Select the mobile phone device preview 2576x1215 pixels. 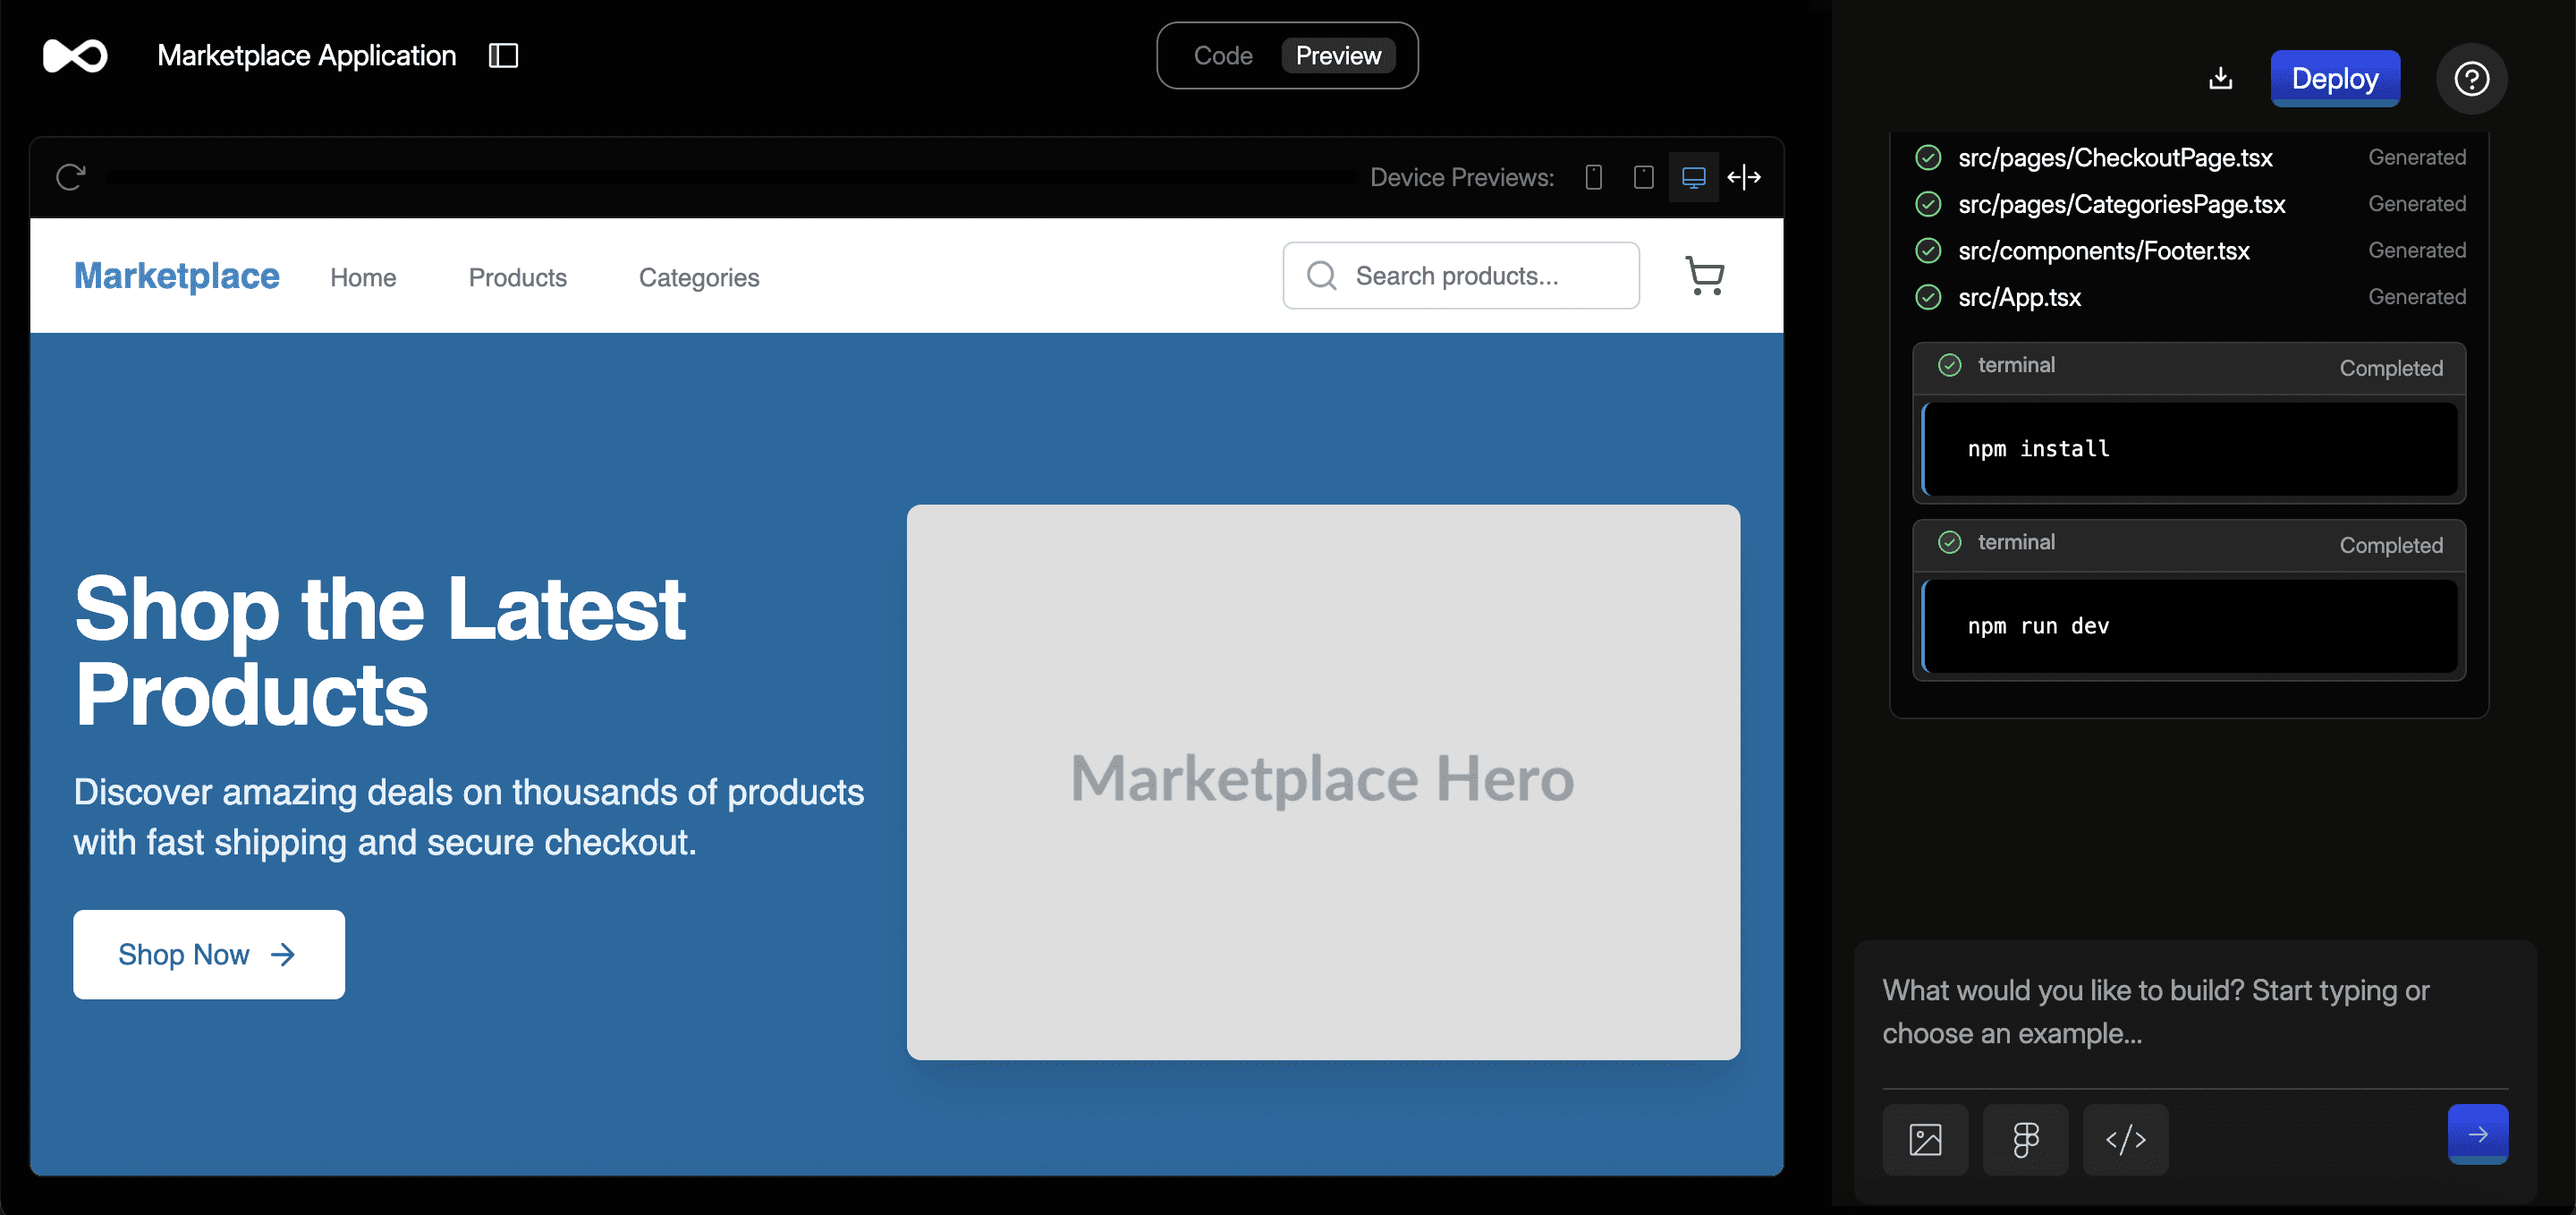point(1594,177)
